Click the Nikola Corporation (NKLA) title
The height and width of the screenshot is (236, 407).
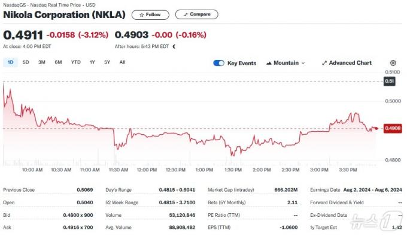pos(65,15)
